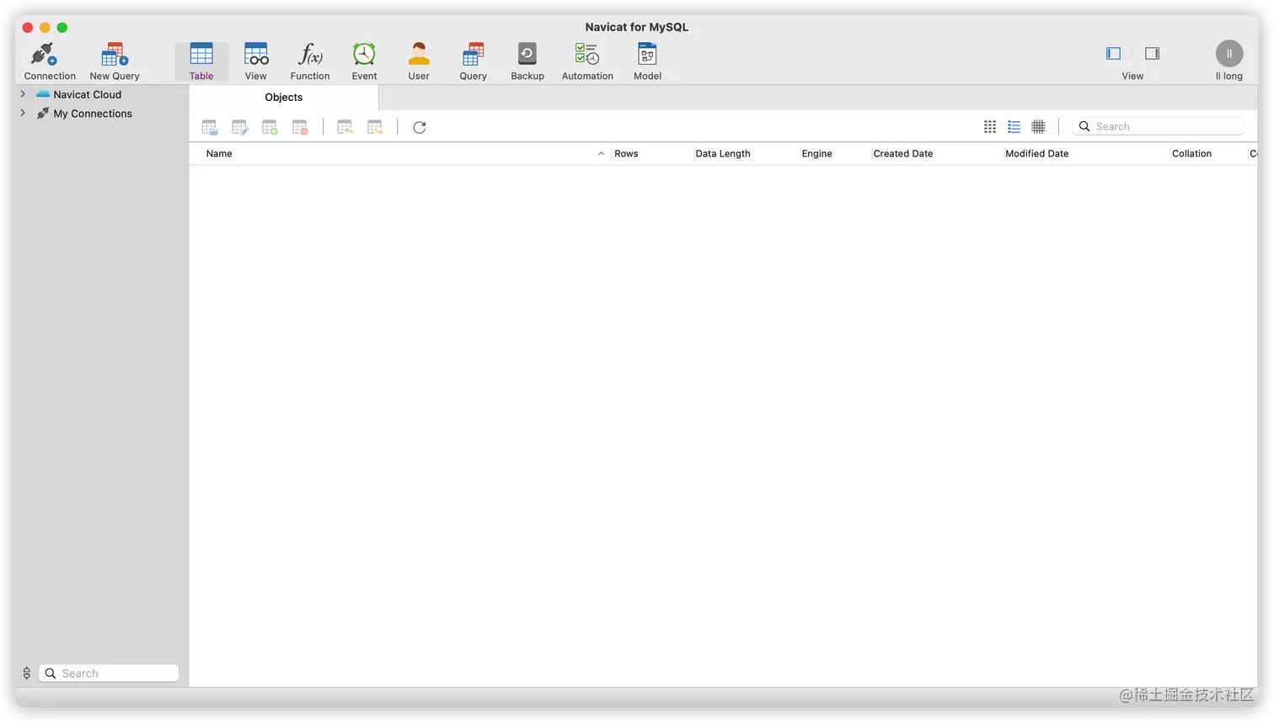The image size is (1274, 723).
Task: Select the Table objects button
Action: (201, 61)
